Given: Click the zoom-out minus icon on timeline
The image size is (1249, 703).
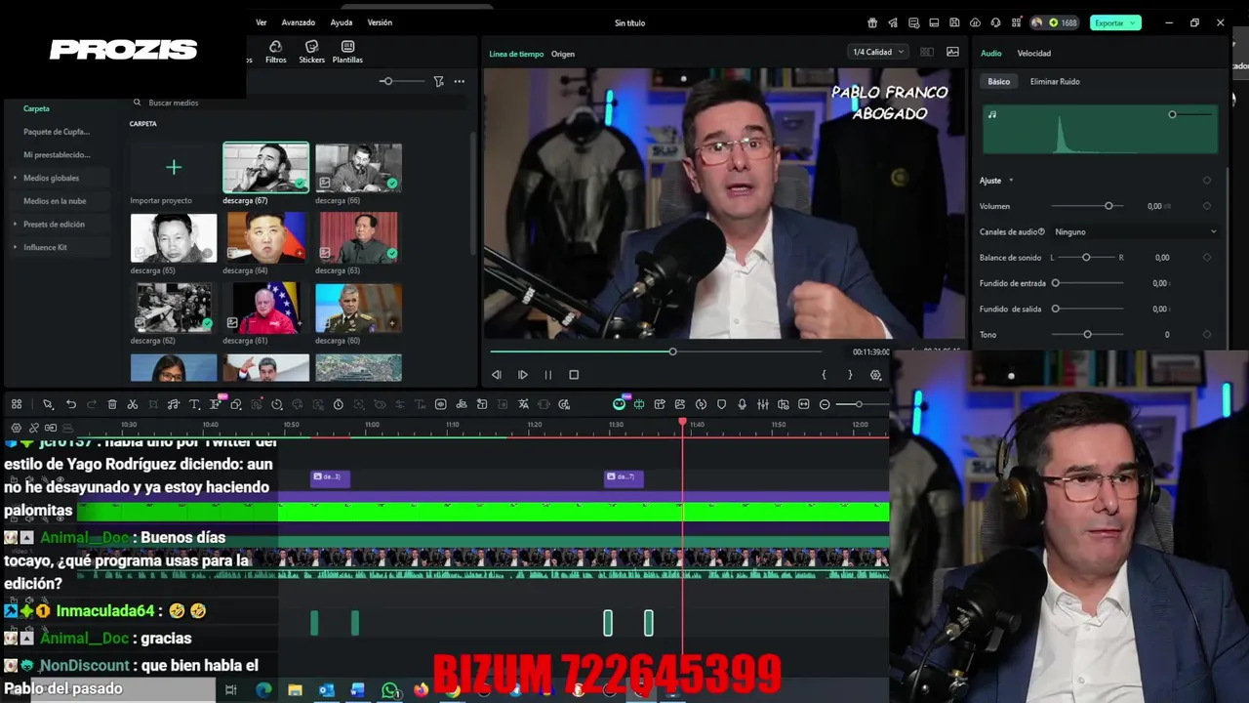Looking at the screenshot, I should [825, 404].
